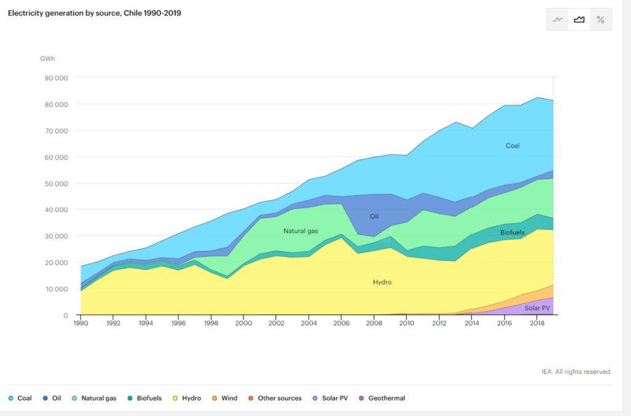Switch to the line chart view

[x=558, y=20]
